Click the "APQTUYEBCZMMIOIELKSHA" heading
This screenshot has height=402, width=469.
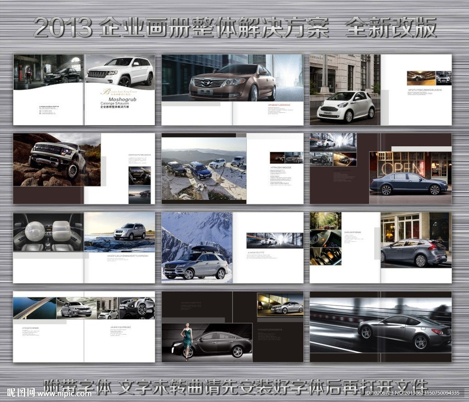click(x=425, y=89)
